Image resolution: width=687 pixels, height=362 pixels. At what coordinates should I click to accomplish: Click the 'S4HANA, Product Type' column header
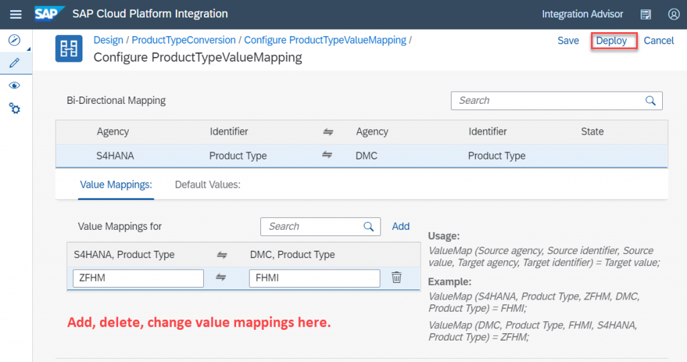coord(124,255)
